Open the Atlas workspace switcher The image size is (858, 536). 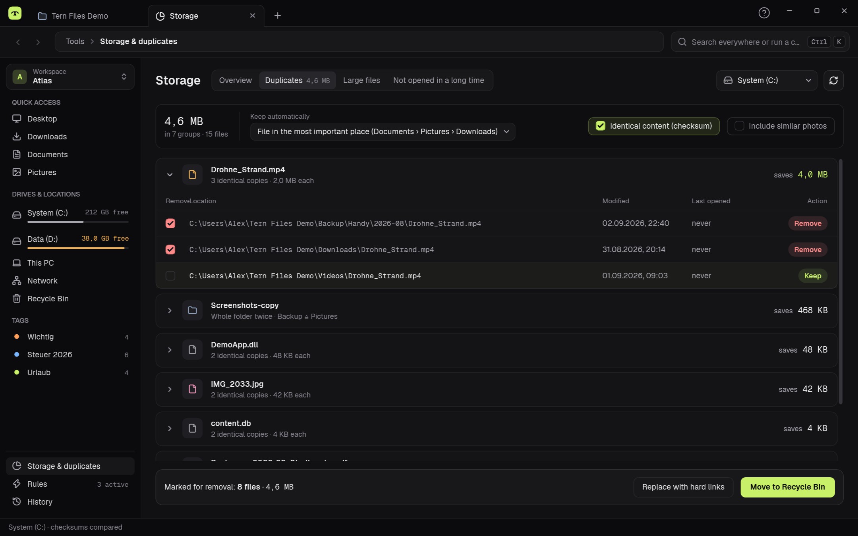pos(70,77)
